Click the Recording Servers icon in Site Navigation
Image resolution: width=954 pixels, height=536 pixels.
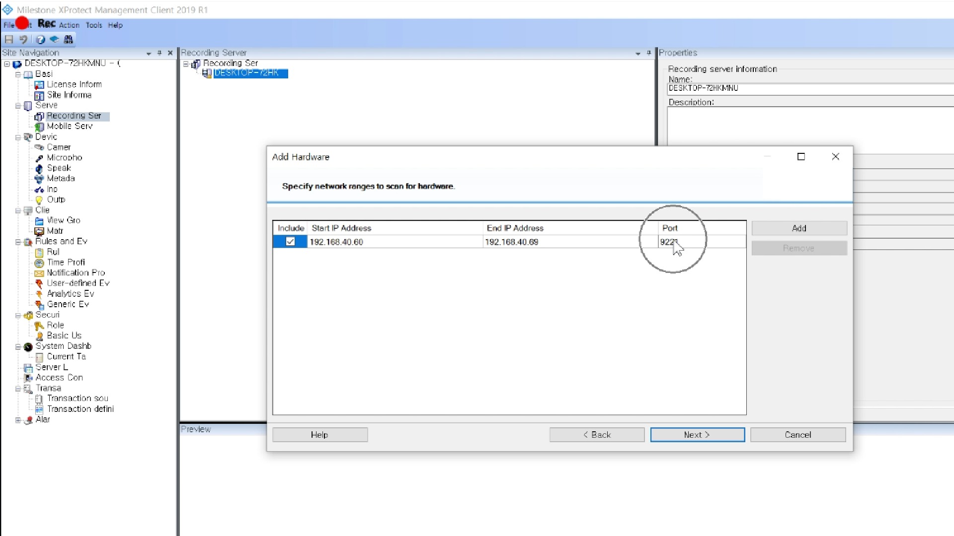pos(39,116)
